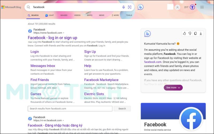
Task: Open visual search camera icon
Action: click(x=129, y=7)
